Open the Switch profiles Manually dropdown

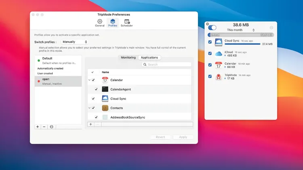pos(74,42)
